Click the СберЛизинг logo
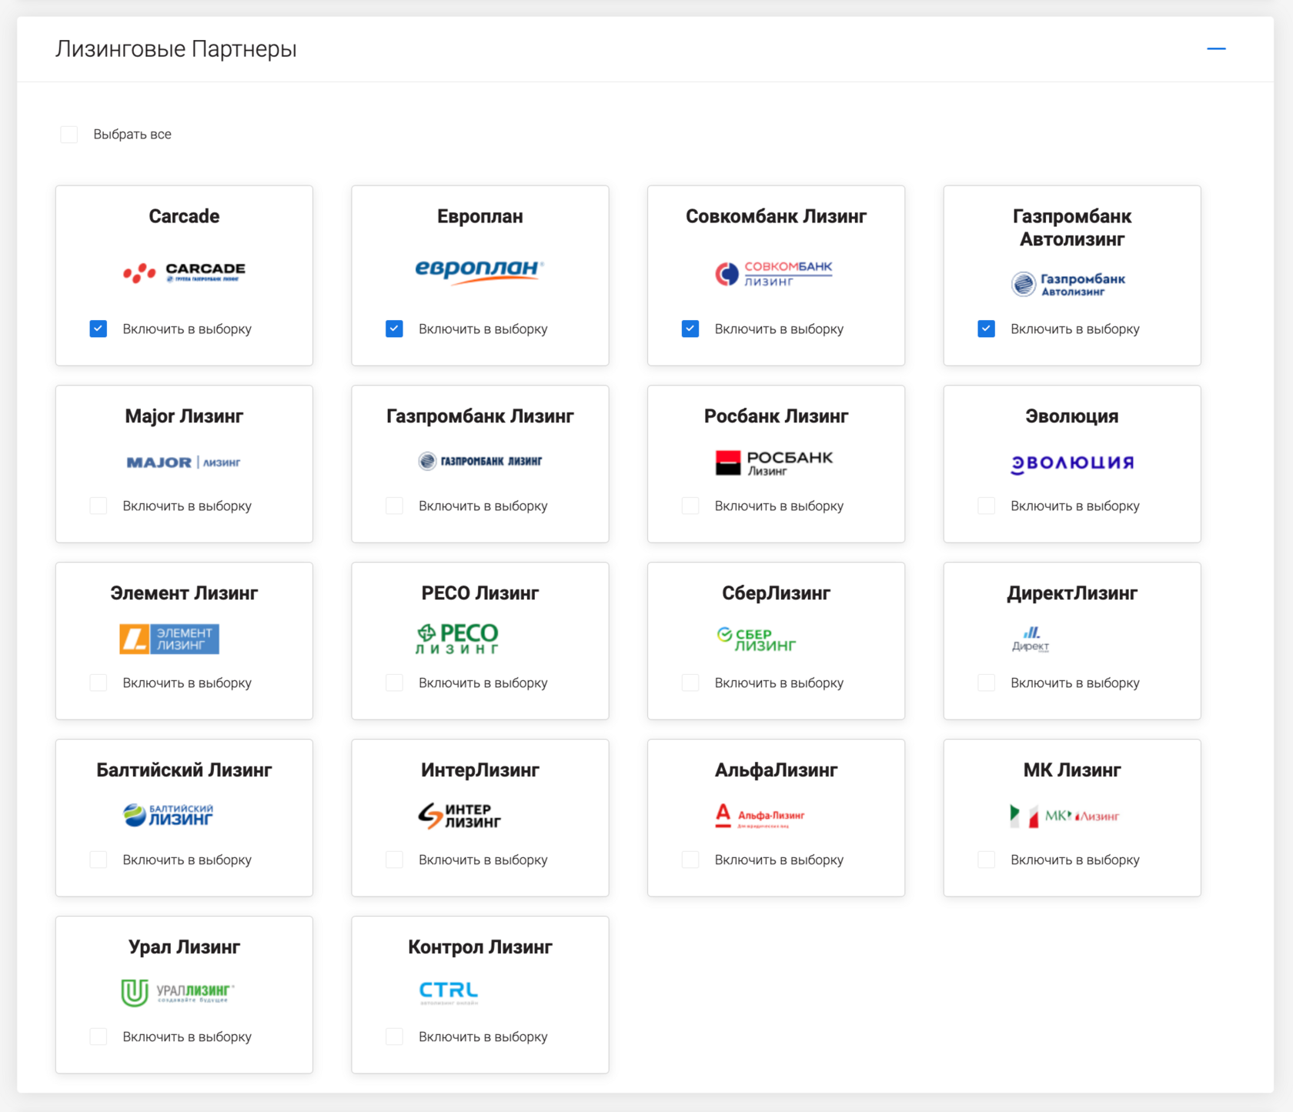The height and width of the screenshot is (1112, 1293). click(x=757, y=639)
